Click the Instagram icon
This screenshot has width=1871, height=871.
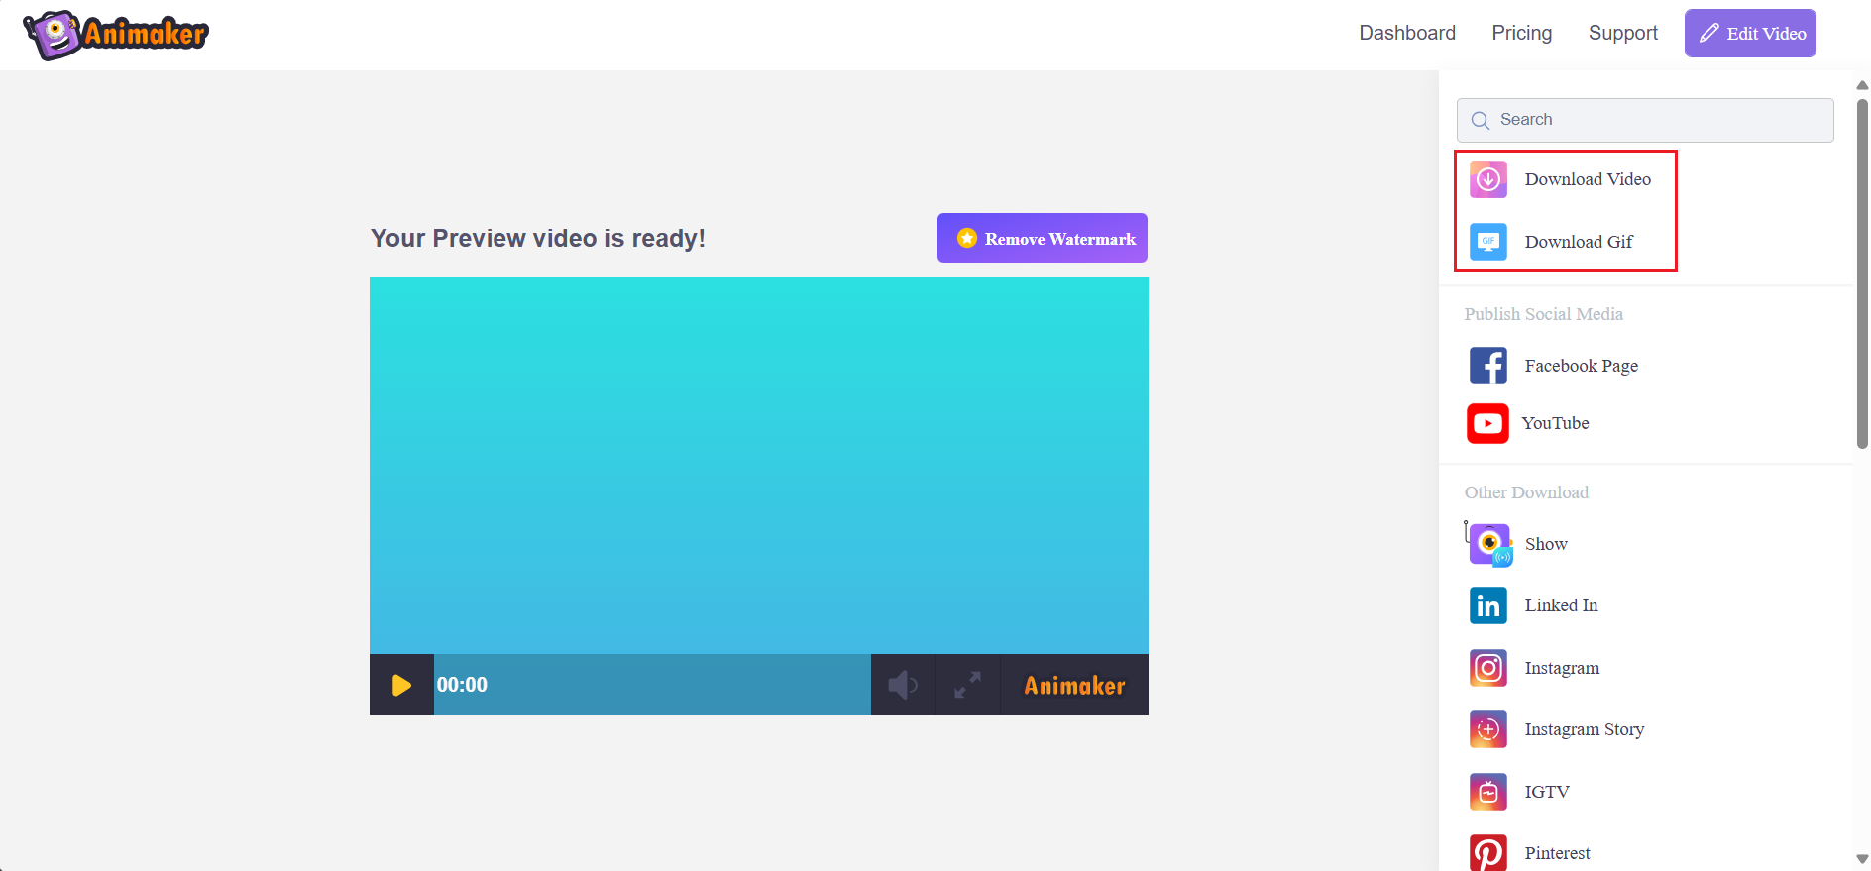[1488, 668]
